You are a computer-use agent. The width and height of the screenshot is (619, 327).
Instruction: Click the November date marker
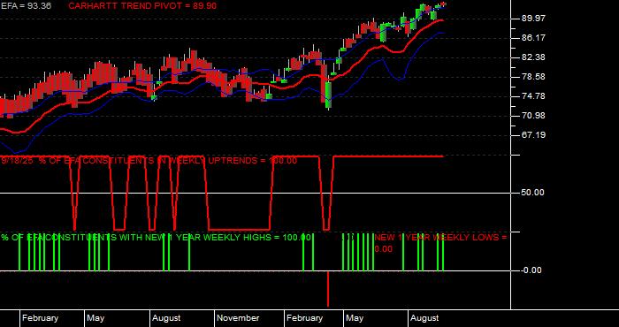(238, 318)
